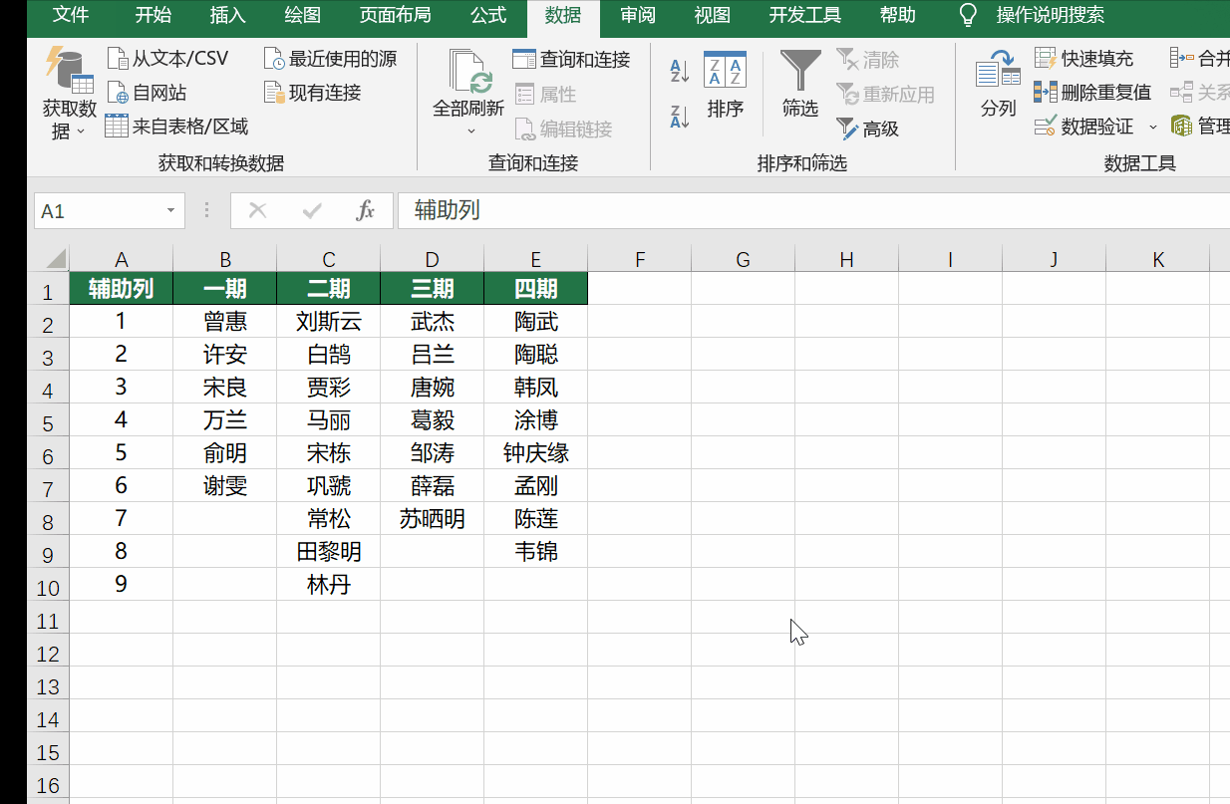This screenshot has width=1230, height=804.
Task: Click the 高级 advanced filter button
Action: click(x=868, y=129)
